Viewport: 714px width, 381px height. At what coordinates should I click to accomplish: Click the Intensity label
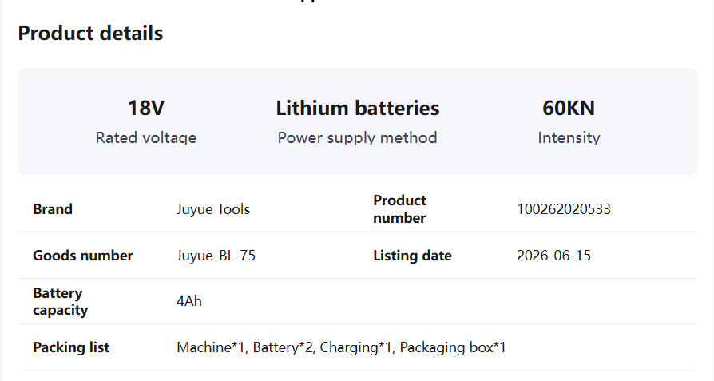pyautogui.click(x=569, y=137)
